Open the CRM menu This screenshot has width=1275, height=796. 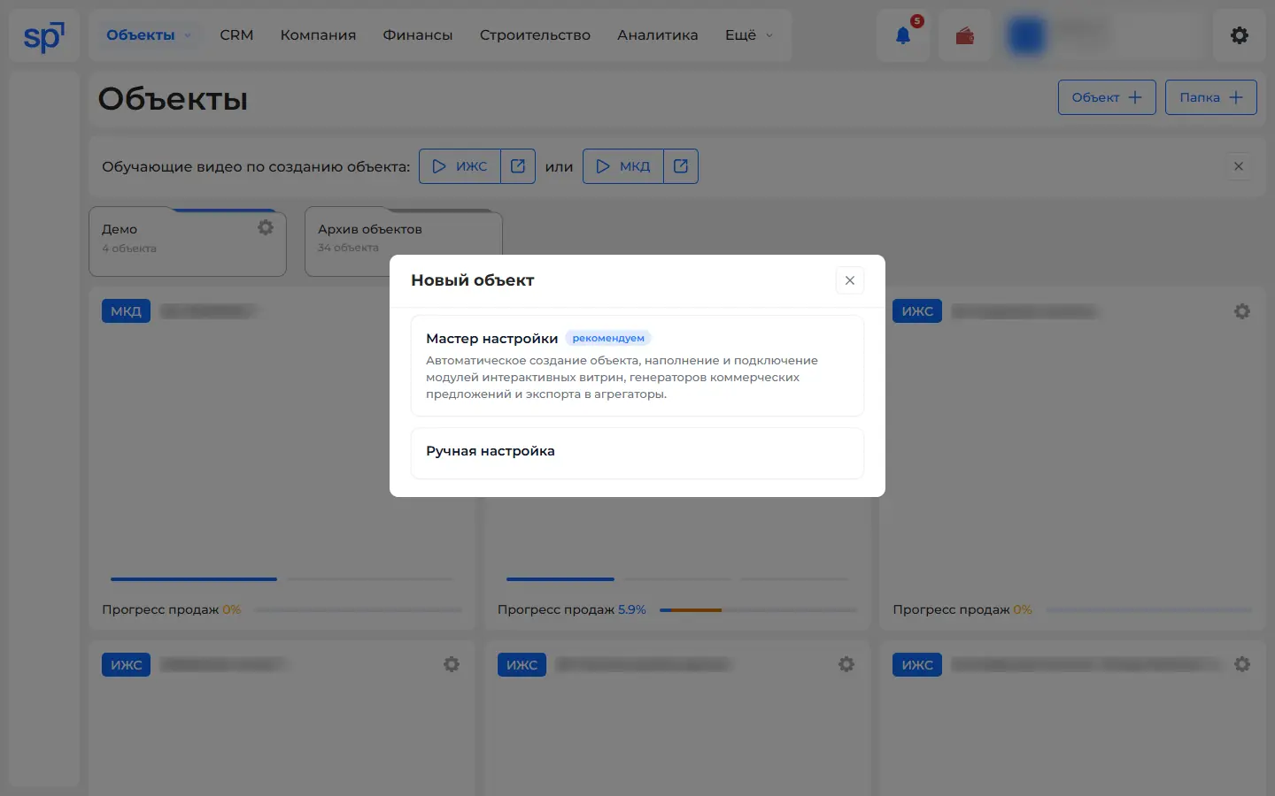[236, 35]
